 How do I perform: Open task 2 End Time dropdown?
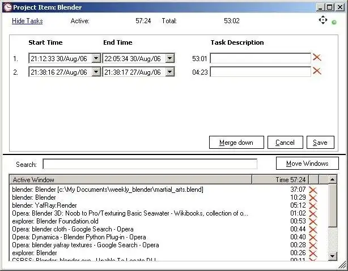tap(170, 72)
